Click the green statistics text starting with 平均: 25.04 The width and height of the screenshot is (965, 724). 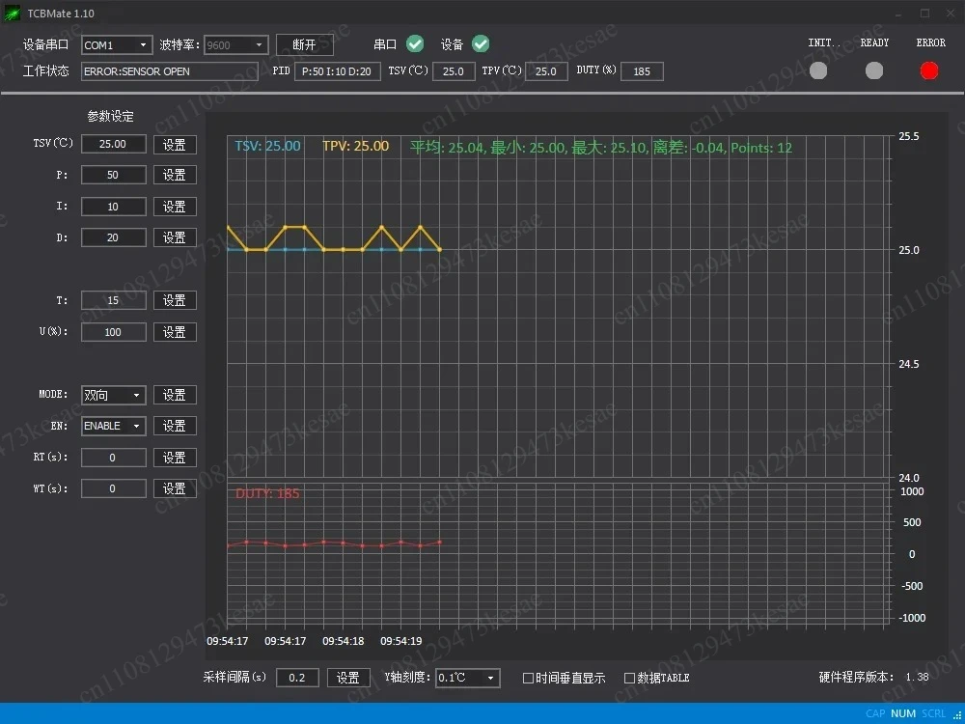coord(600,148)
